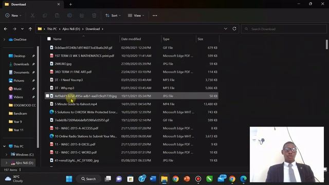Click the Share toolbar icon
Viewport: 329px width, 185px height.
tap(82, 15)
